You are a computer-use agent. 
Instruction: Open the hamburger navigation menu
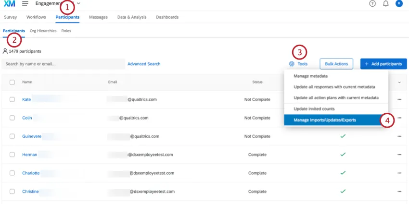point(25,4)
